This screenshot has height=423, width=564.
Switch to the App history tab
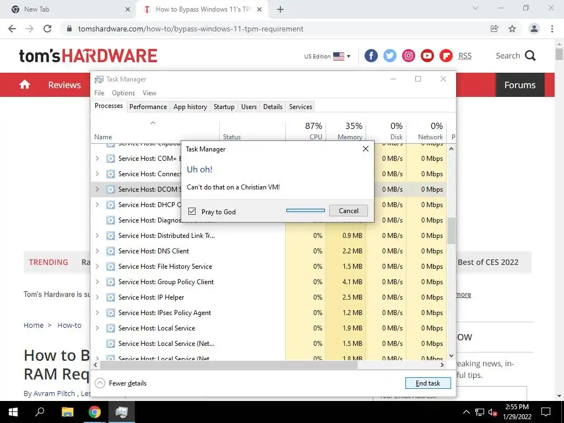pyautogui.click(x=190, y=107)
